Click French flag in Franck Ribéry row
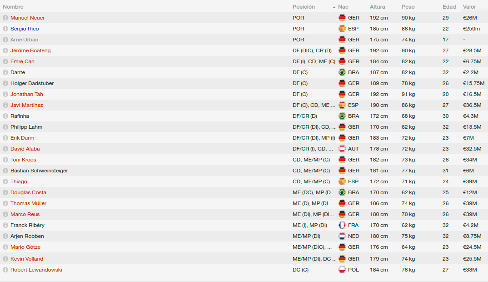This screenshot has height=282, width=488. pos(342,225)
